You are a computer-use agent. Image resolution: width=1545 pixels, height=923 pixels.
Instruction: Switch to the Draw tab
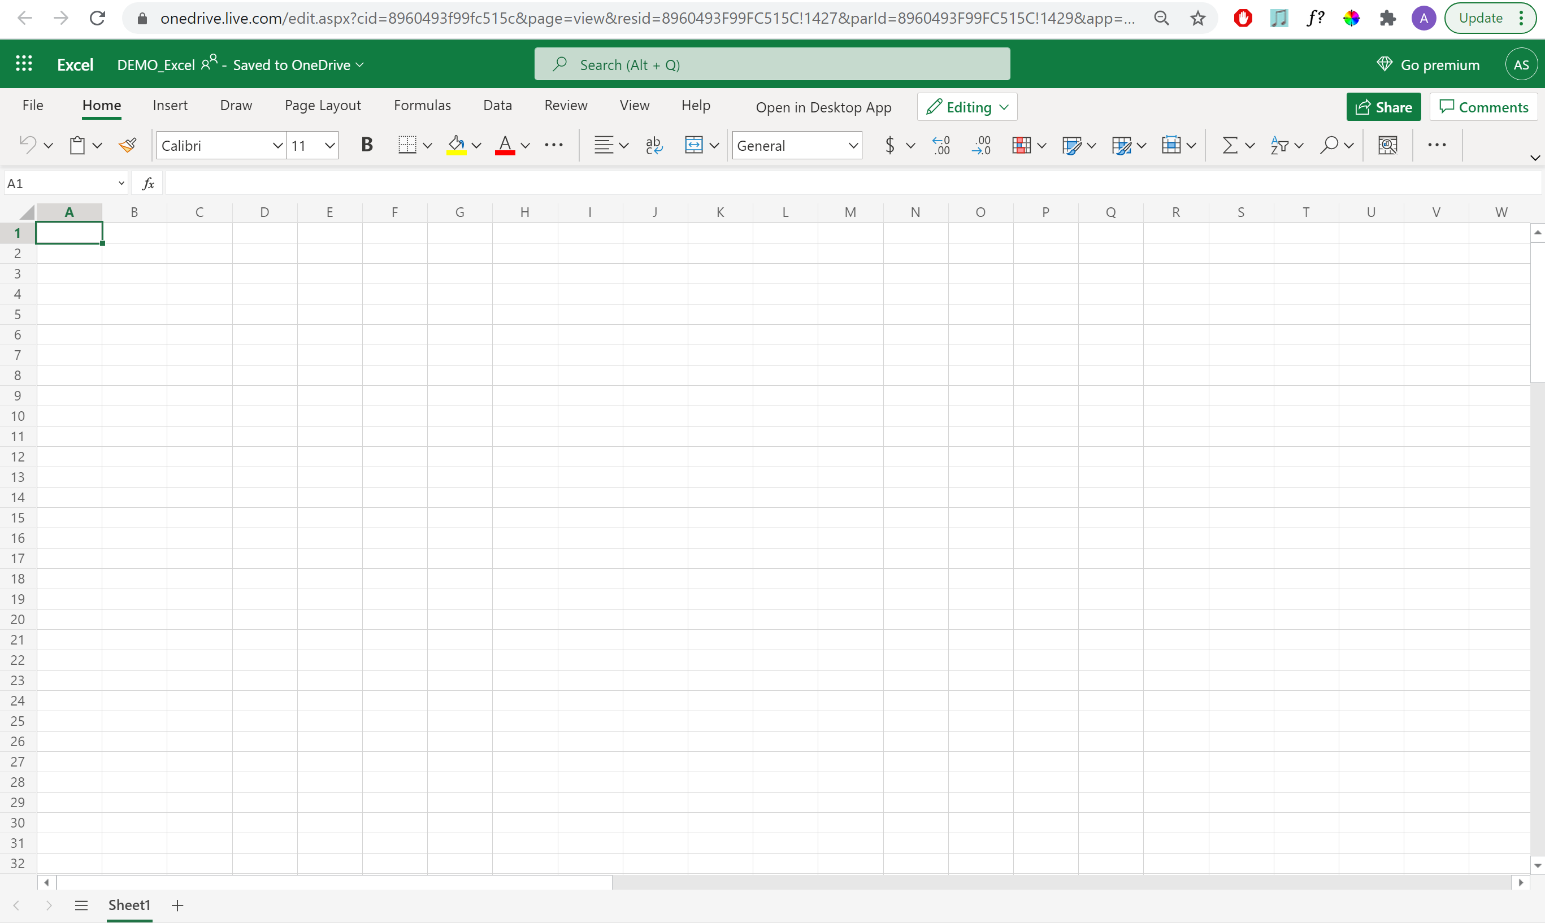(x=236, y=105)
